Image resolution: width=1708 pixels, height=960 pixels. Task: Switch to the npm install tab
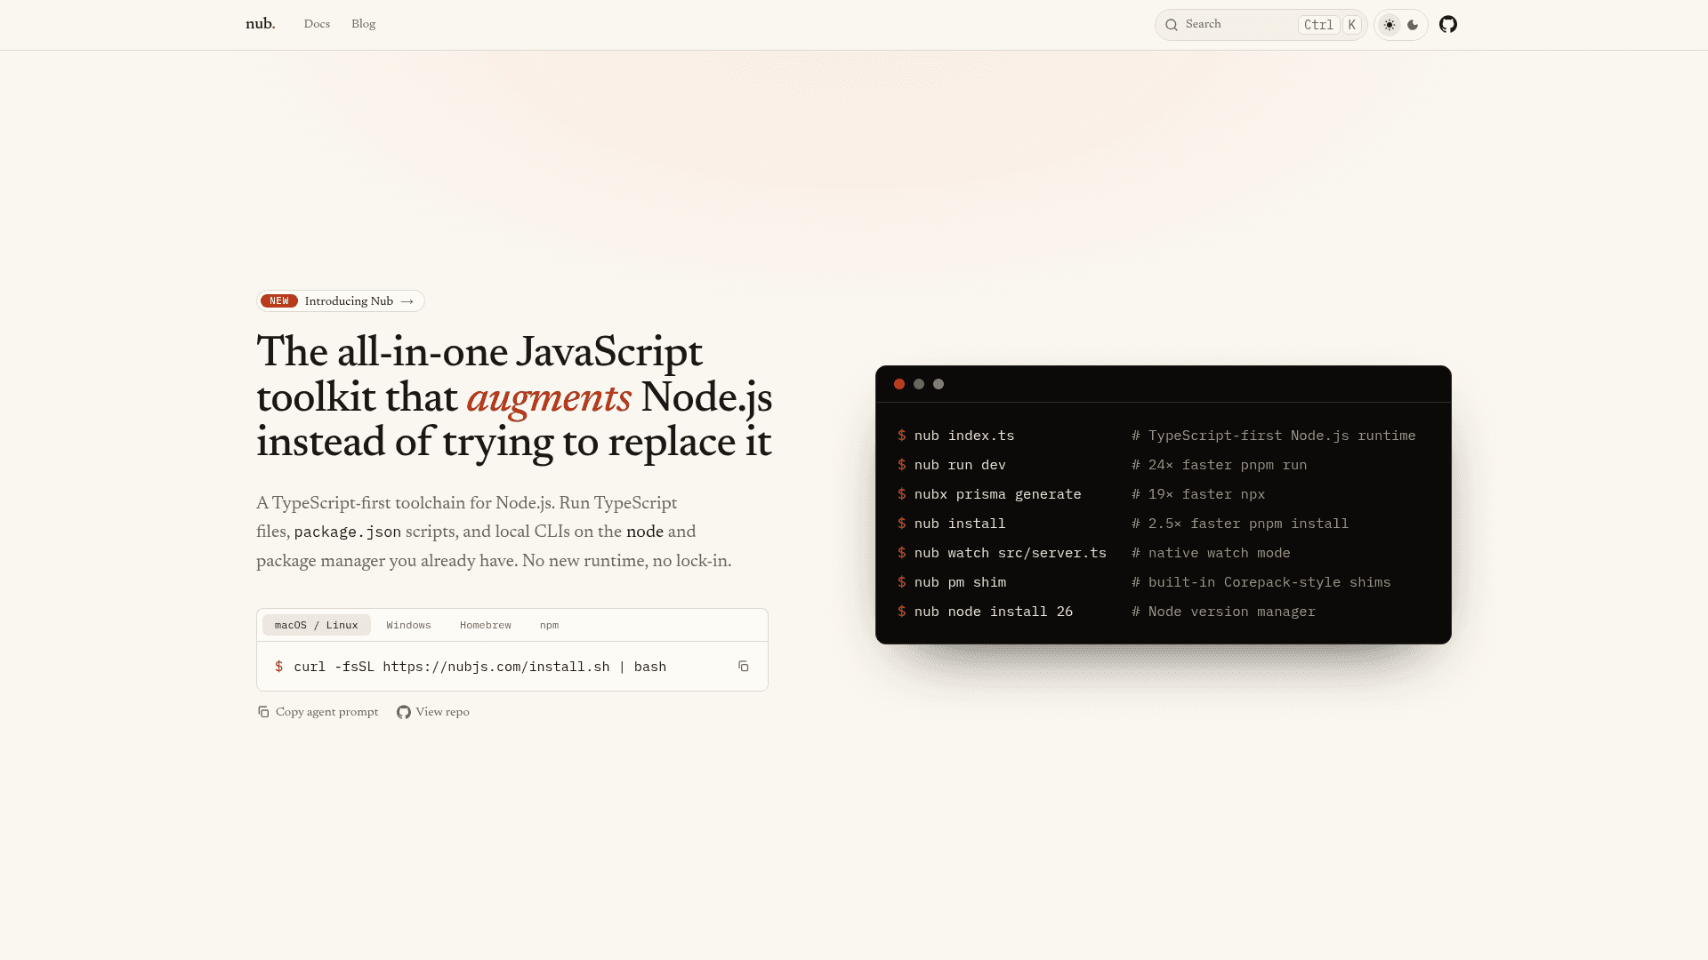(550, 625)
